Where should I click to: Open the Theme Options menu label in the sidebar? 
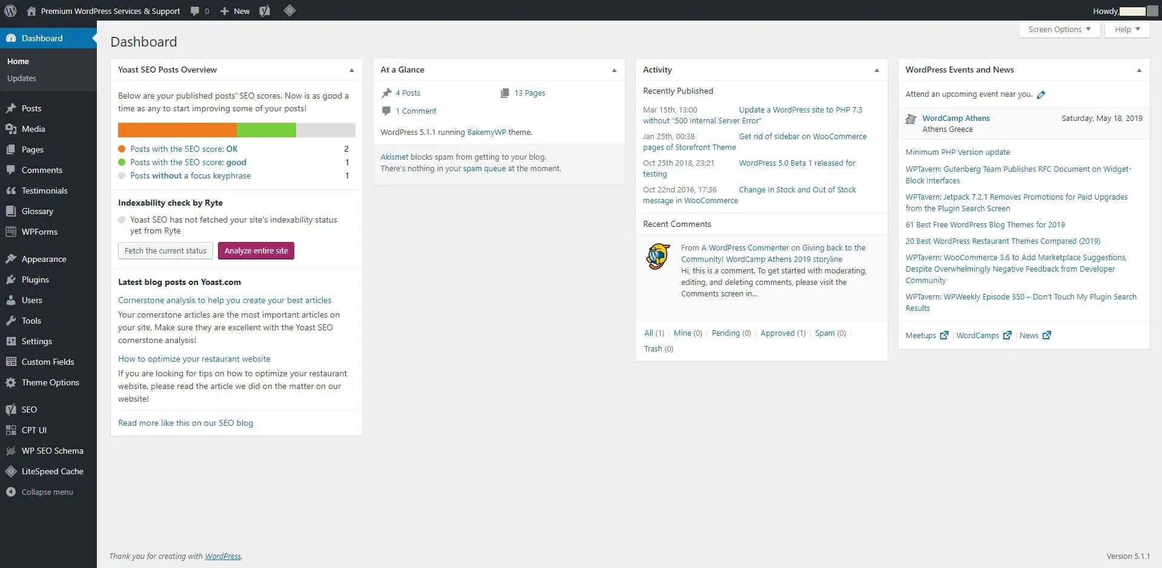coord(50,382)
